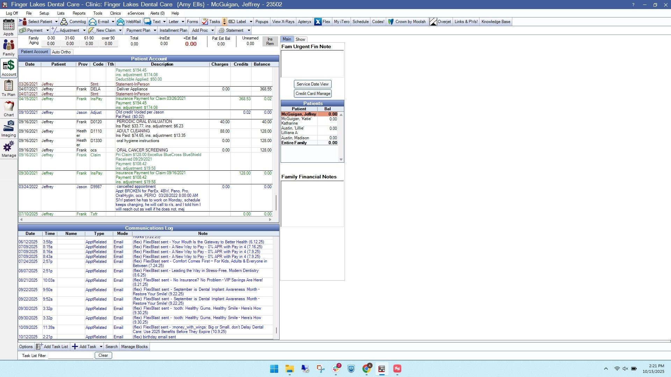Click the Service Date View button

click(x=312, y=84)
